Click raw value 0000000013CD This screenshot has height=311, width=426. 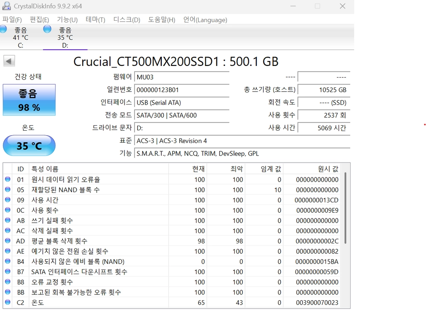pyautogui.click(x=316, y=200)
